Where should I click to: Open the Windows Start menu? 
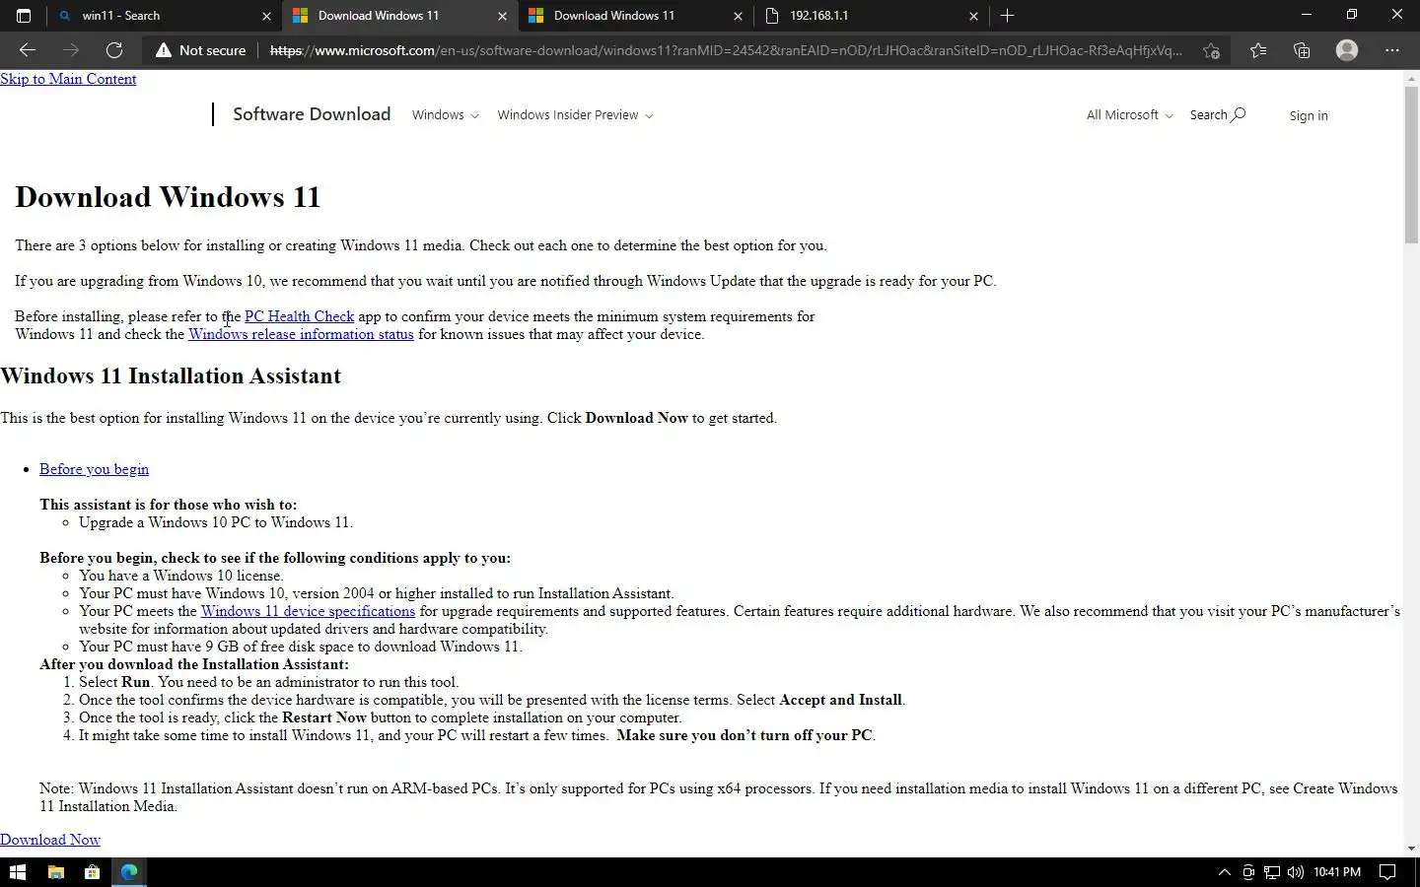[18, 872]
